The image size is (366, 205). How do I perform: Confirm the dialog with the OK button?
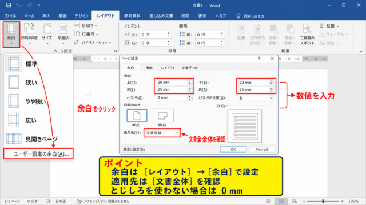[233, 149]
